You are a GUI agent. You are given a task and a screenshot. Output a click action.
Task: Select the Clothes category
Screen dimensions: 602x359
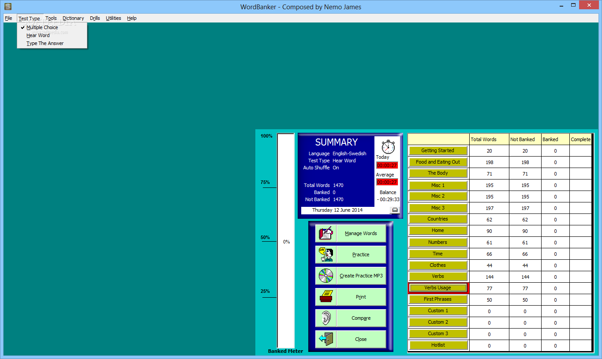(438, 265)
